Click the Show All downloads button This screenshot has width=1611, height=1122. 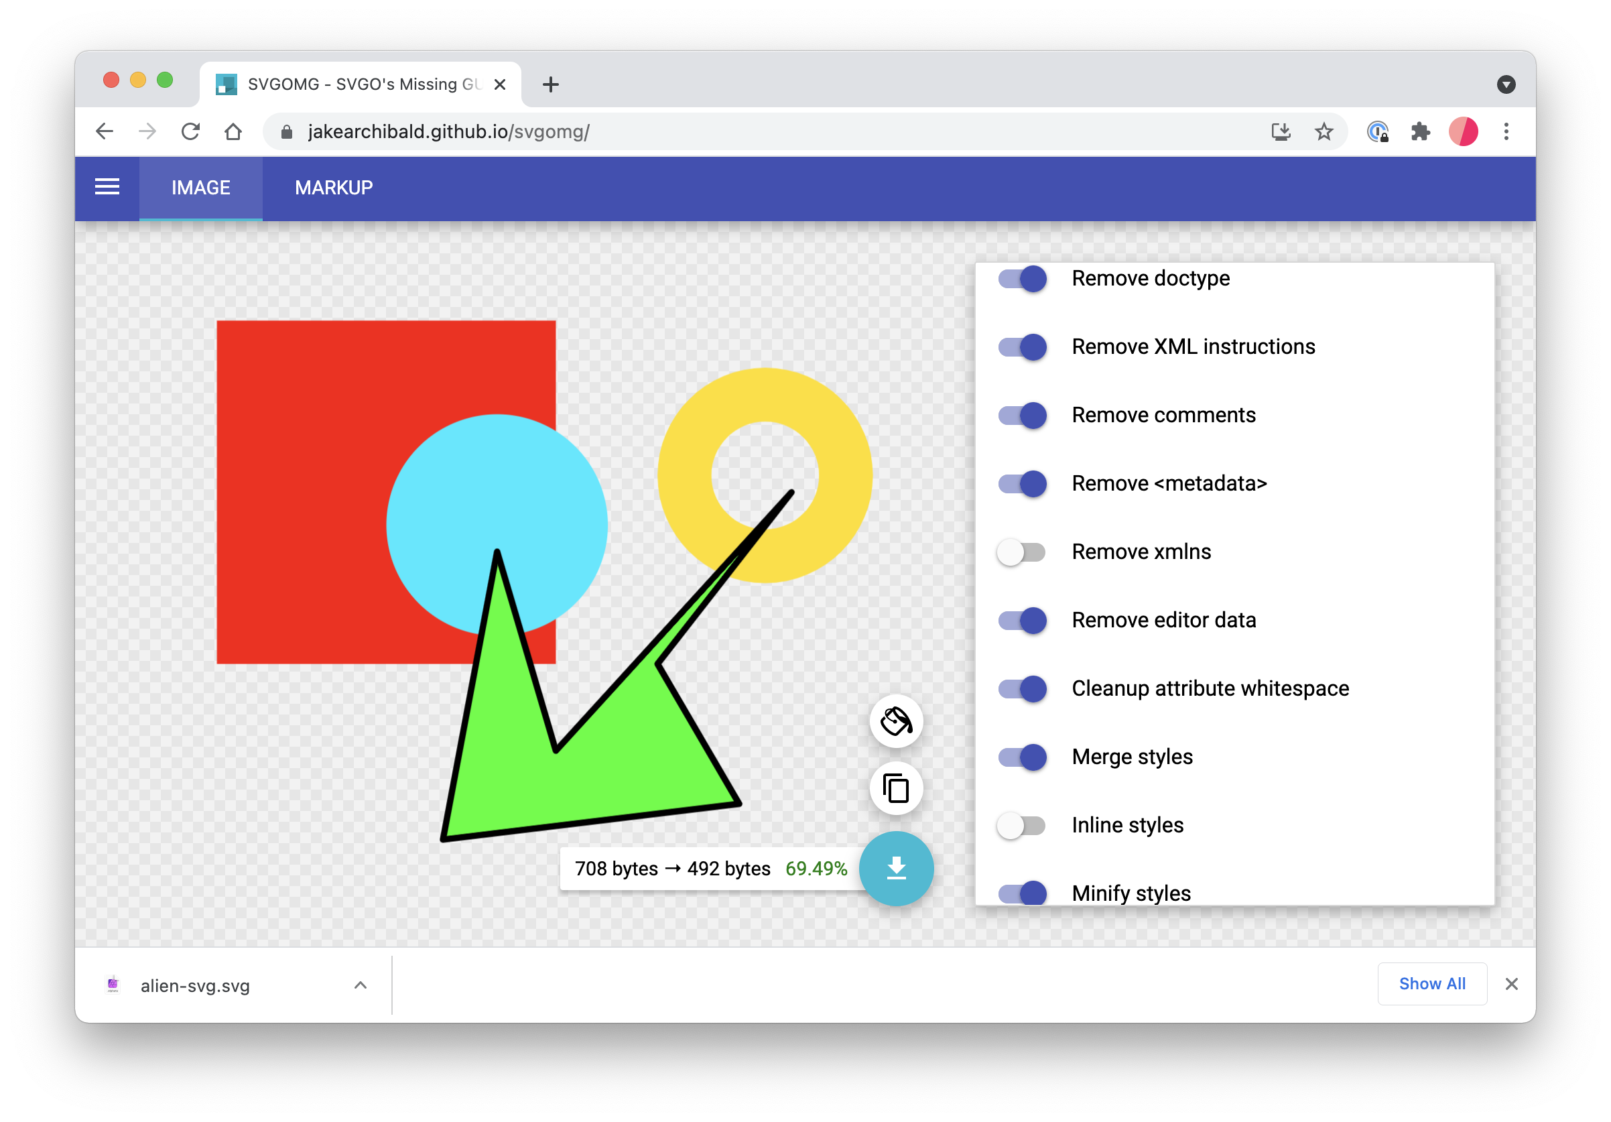pyautogui.click(x=1431, y=984)
